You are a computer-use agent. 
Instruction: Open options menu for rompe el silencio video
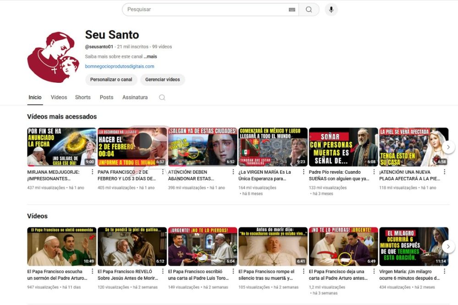304,271
